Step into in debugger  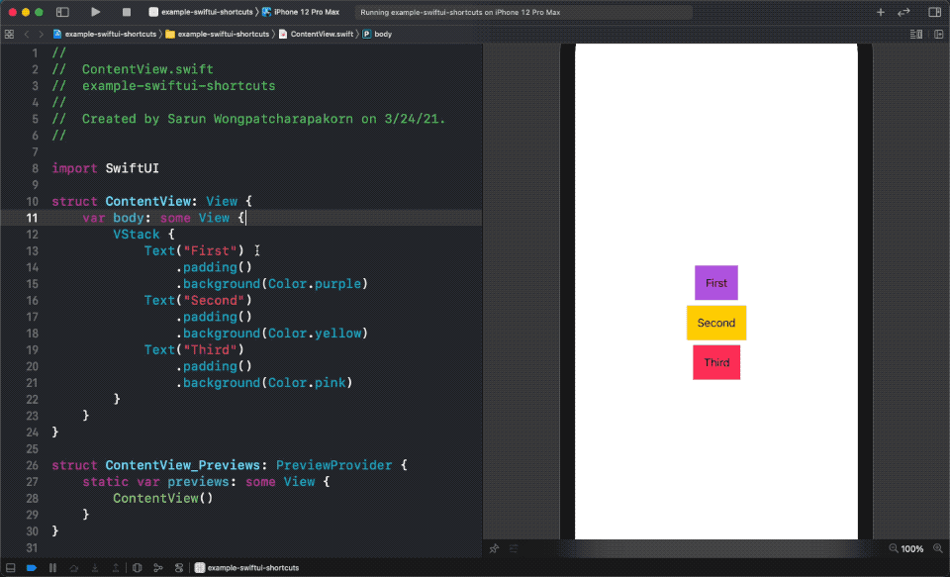[95, 568]
